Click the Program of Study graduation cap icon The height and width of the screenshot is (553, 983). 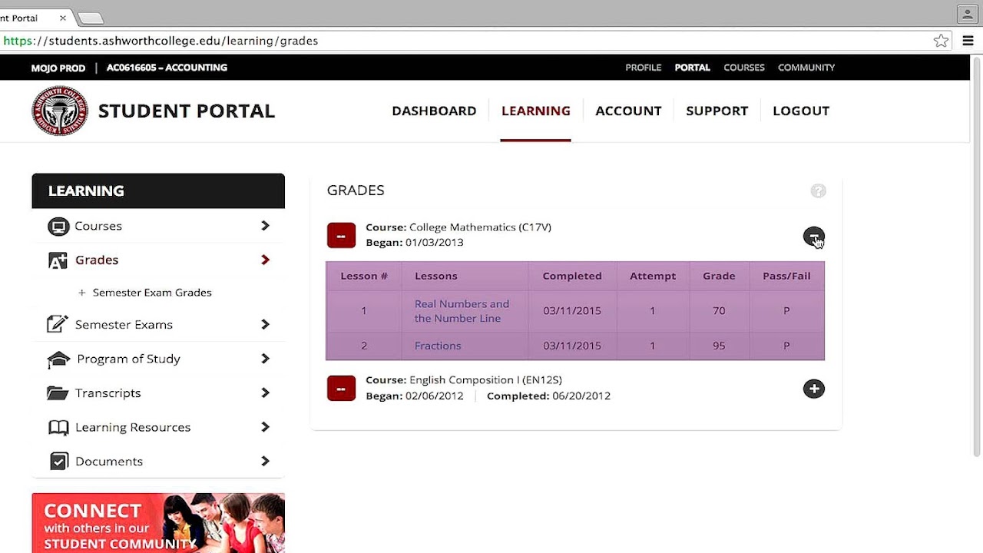click(x=58, y=359)
